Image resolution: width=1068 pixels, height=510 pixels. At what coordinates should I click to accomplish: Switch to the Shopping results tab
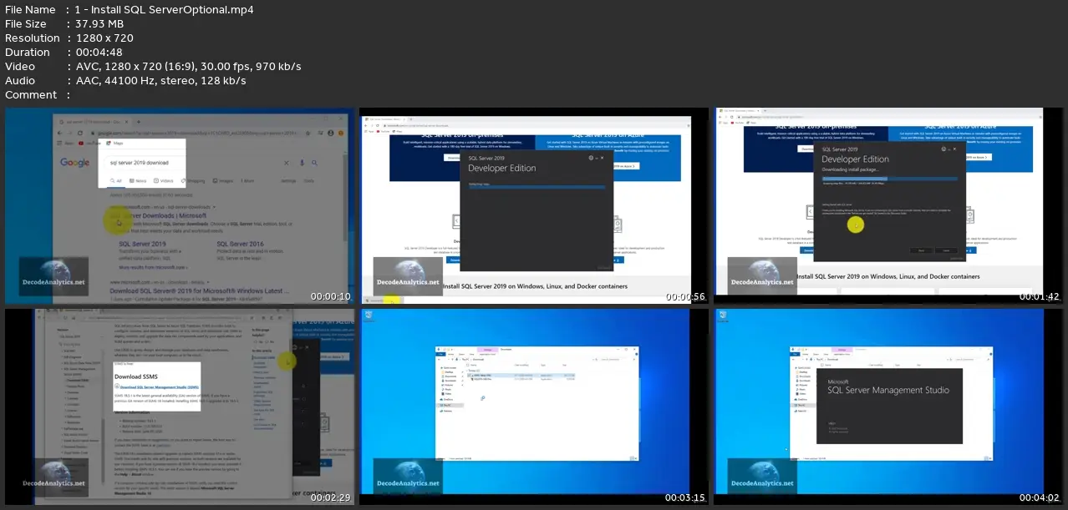click(193, 181)
